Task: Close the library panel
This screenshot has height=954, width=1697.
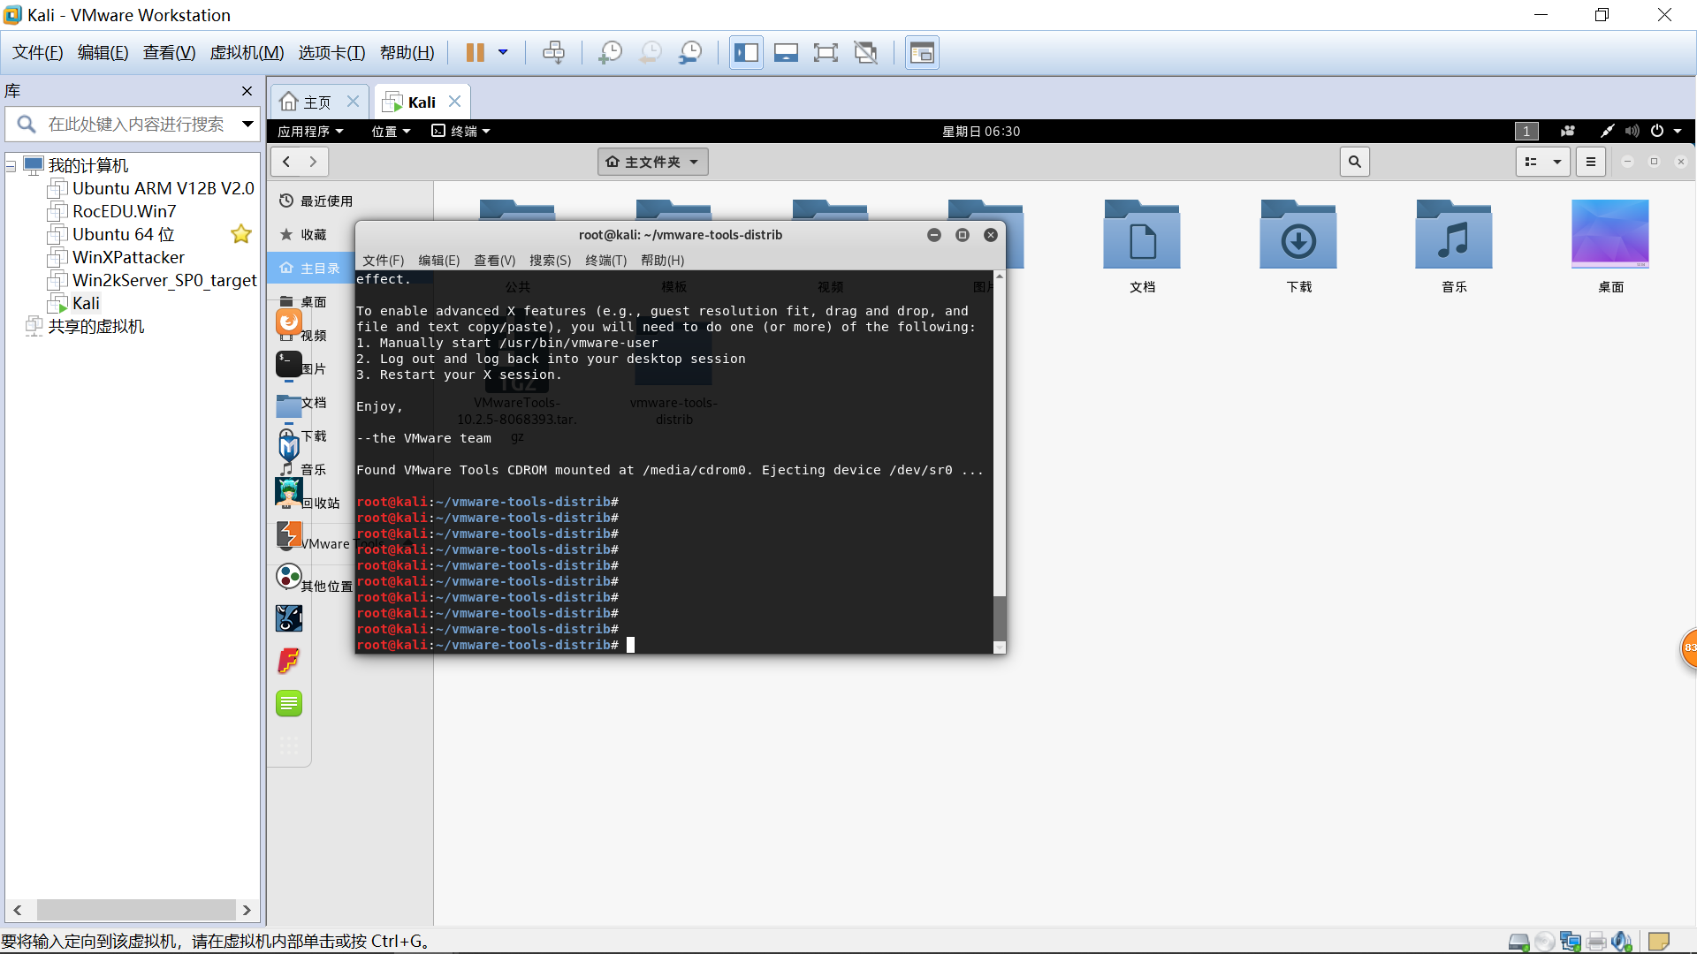Action: pos(247,91)
